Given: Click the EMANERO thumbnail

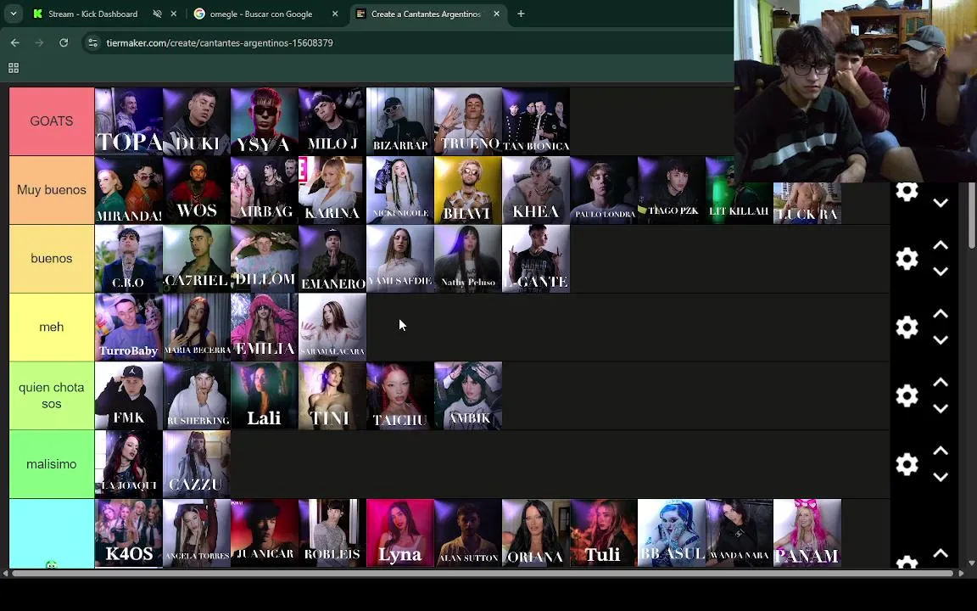Looking at the screenshot, I should 332,258.
